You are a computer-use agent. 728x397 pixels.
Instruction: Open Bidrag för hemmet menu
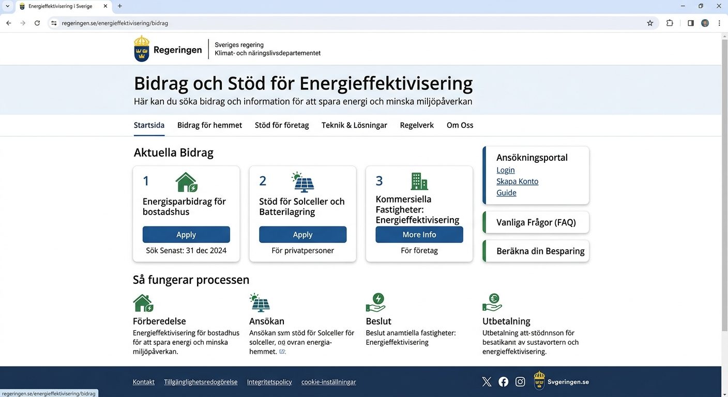tap(209, 125)
